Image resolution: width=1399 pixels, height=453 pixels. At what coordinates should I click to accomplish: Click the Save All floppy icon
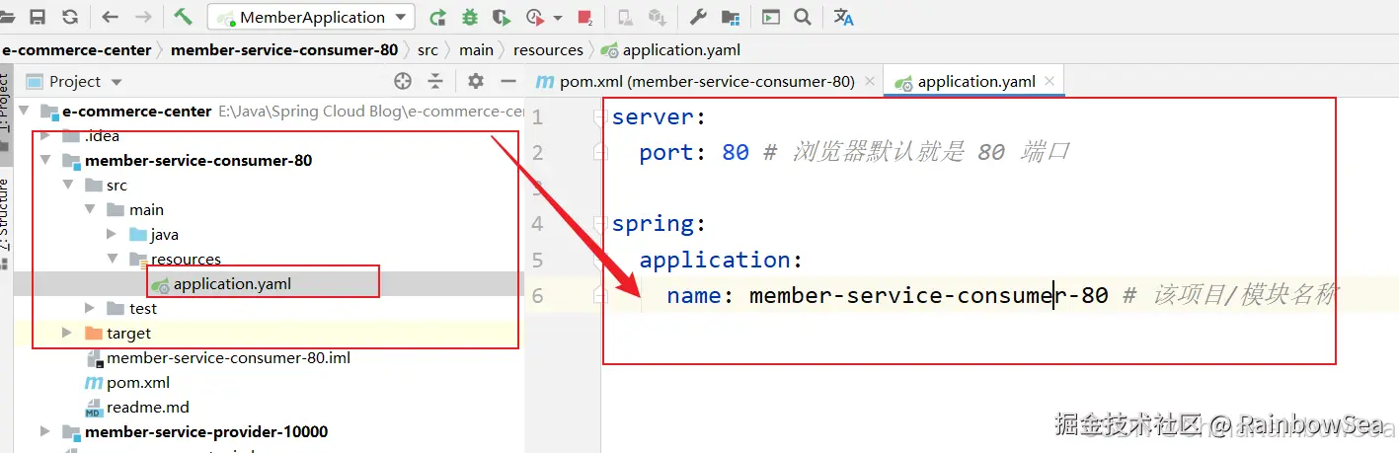coord(38,17)
